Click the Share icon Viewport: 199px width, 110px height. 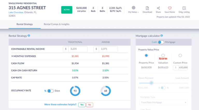click(158, 8)
